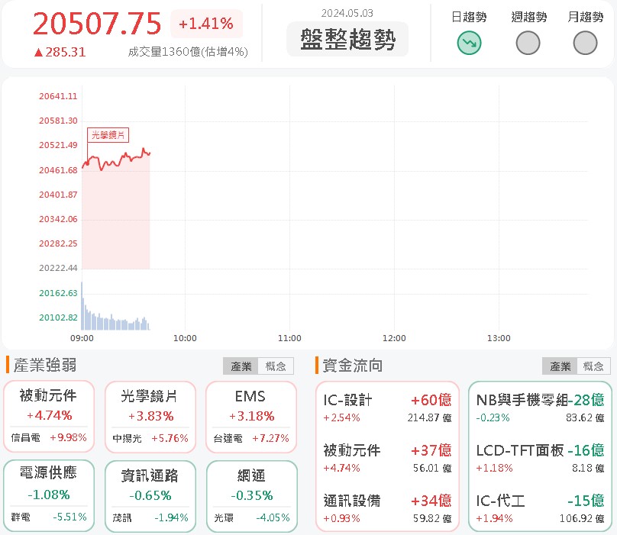
Task: Open the 電源供應 -1.08% industry card
Action: 49,495
